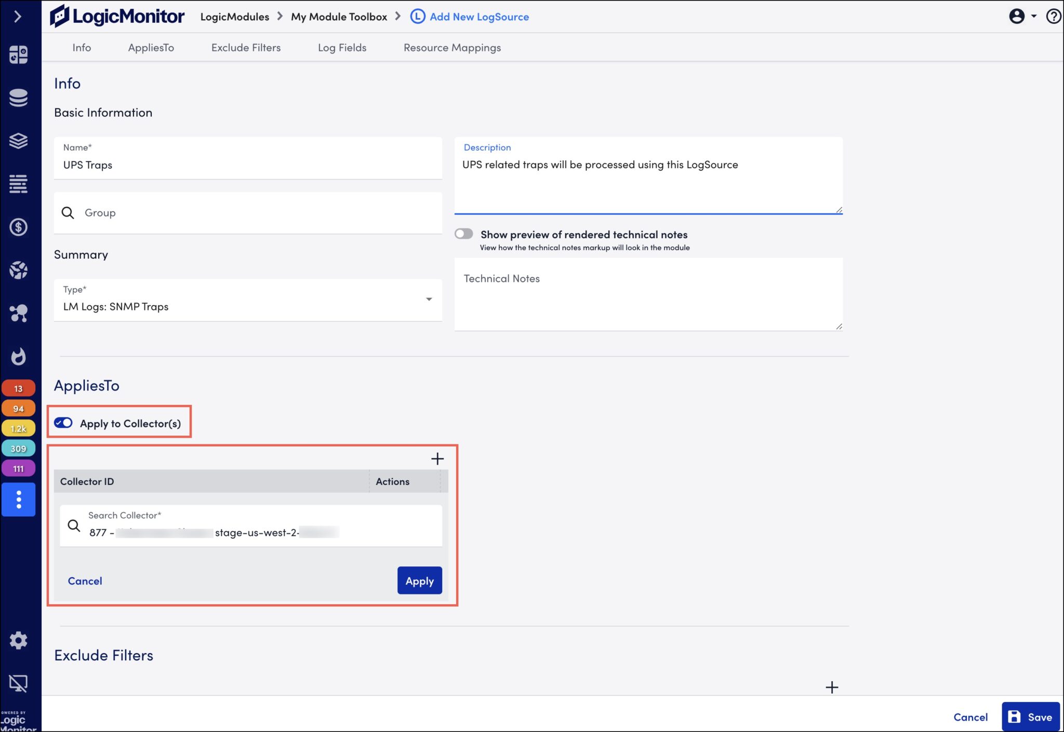1064x732 pixels.
Task: Disable the Apply to Collector(s) toggle
Action: point(63,423)
